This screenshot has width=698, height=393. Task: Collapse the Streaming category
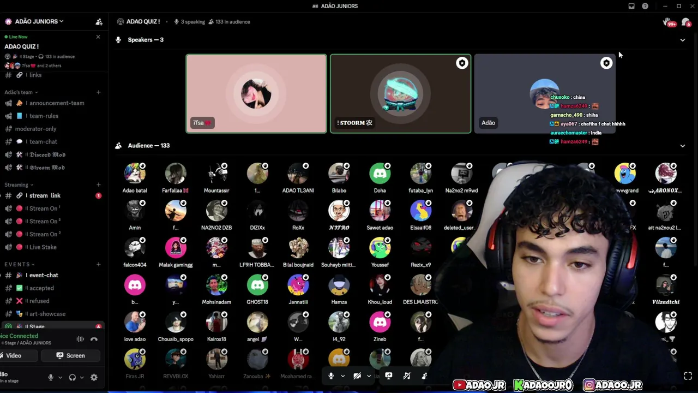click(x=19, y=185)
